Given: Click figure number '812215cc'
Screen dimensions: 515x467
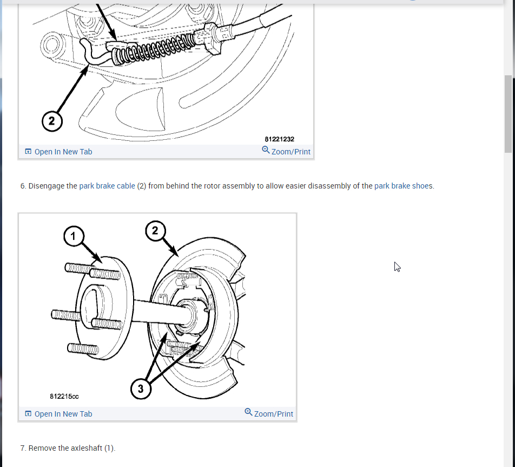Looking at the screenshot, I should click(x=64, y=396).
